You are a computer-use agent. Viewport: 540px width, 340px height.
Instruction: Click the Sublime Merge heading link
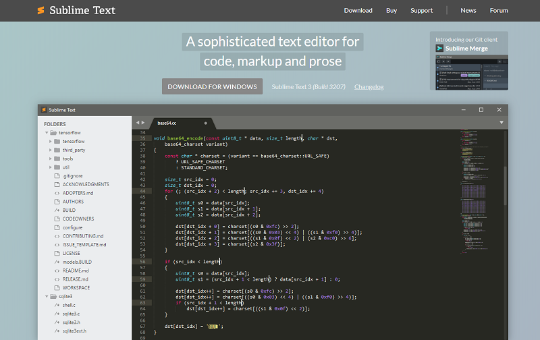[466, 49]
